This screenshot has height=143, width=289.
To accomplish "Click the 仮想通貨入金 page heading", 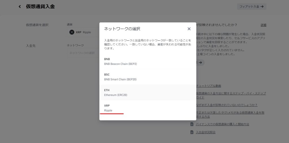I will tap(40, 7).
